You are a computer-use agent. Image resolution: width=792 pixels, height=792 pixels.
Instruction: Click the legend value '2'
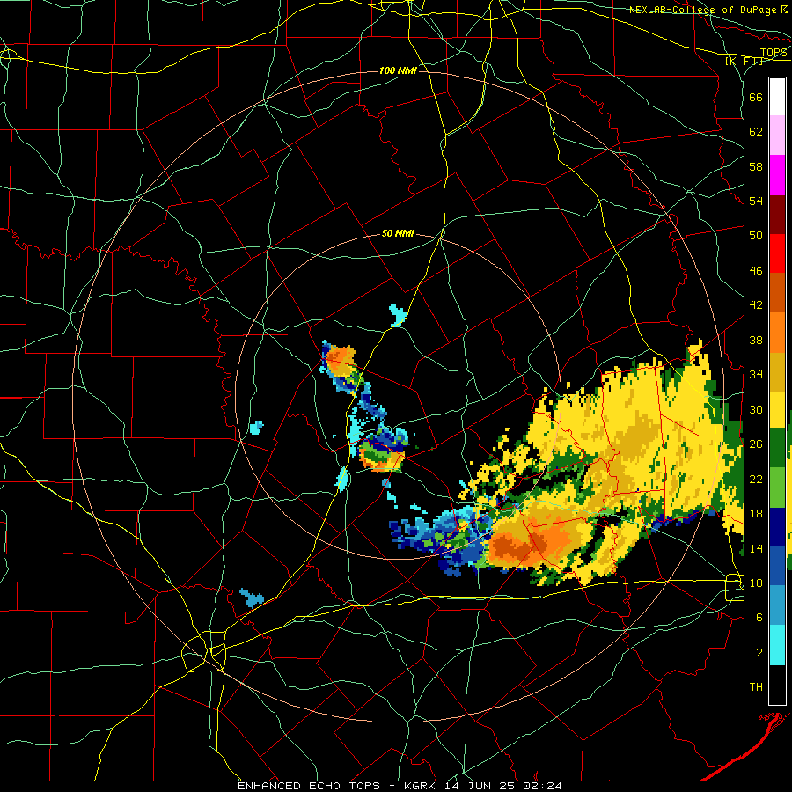pyautogui.click(x=759, y=653)
